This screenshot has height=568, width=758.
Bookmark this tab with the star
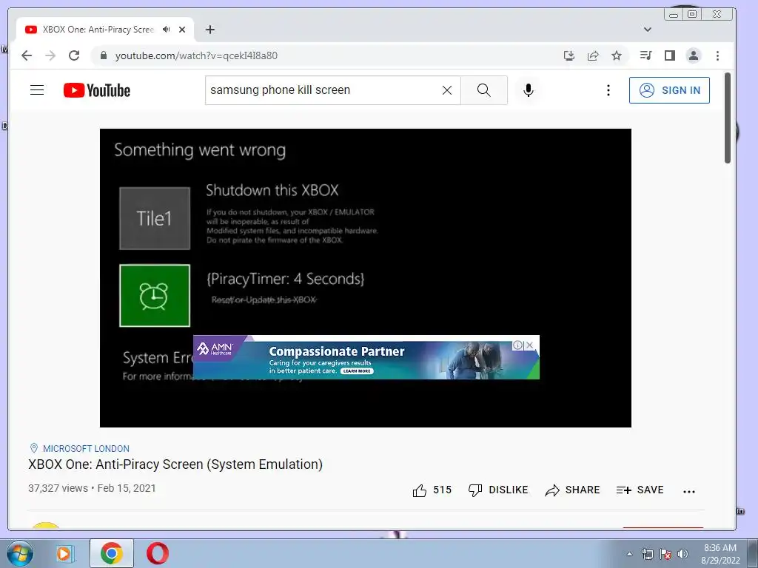click(617, 55)
